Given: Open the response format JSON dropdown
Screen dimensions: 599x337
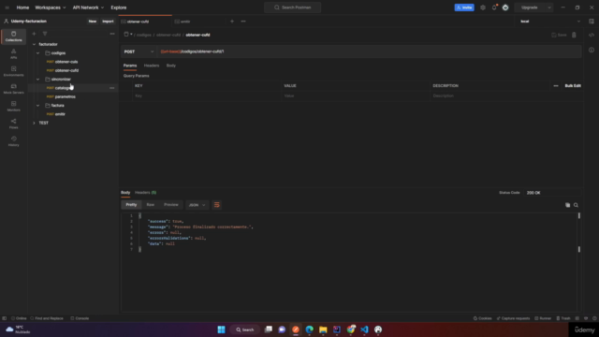Looking at the screenshot, I should (197, 205).
